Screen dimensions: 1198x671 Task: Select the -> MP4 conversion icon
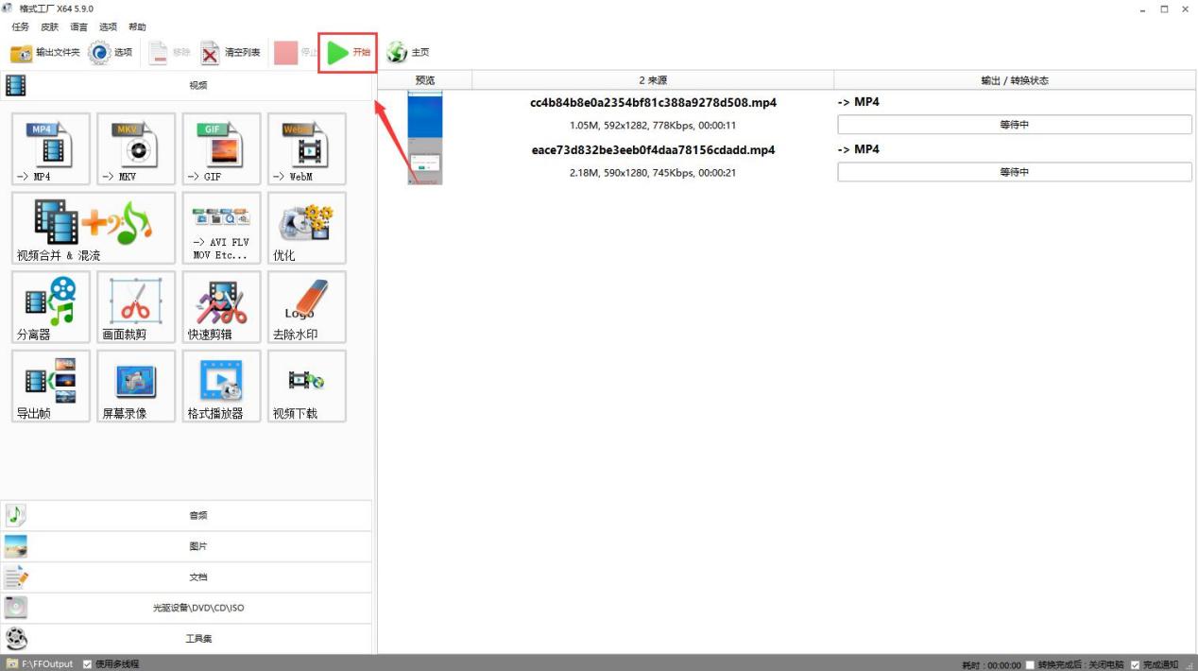tap(51, 148)
